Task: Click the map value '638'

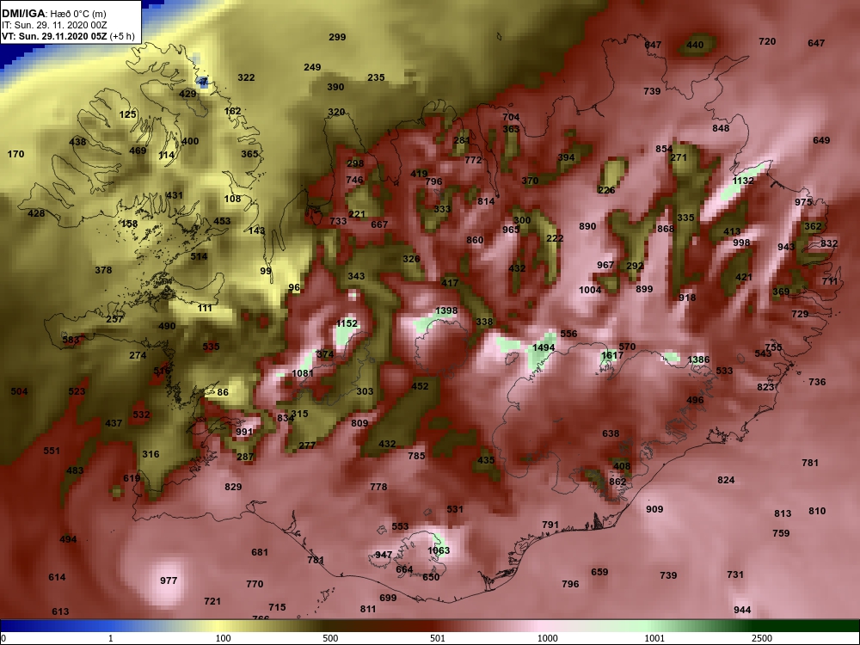Action: (611, 433)
